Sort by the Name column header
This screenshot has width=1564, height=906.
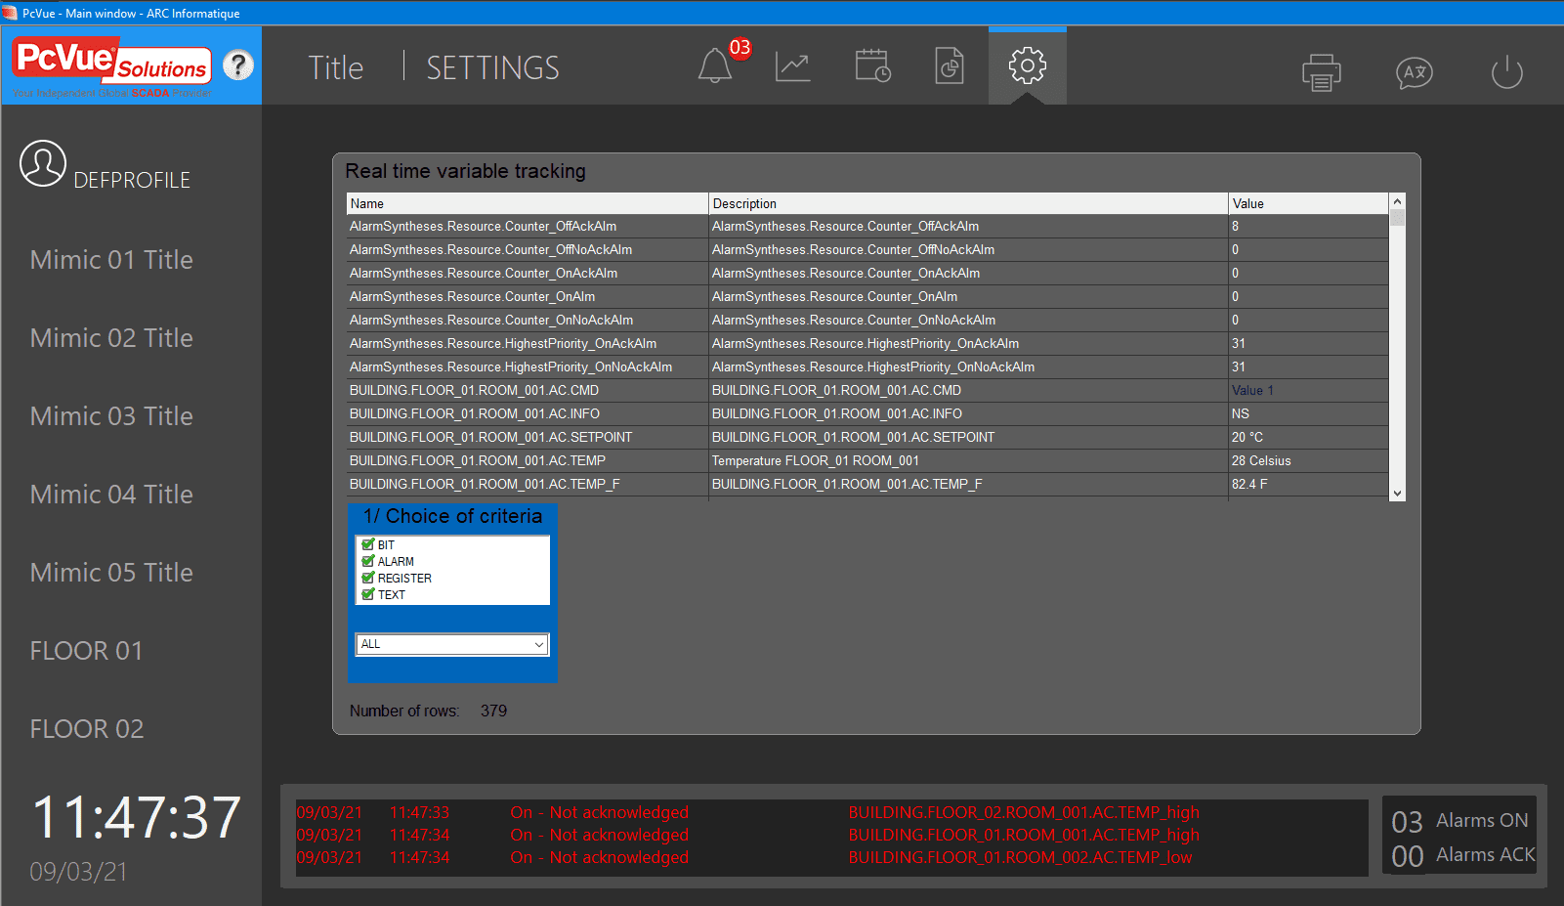tap(527, 203)
